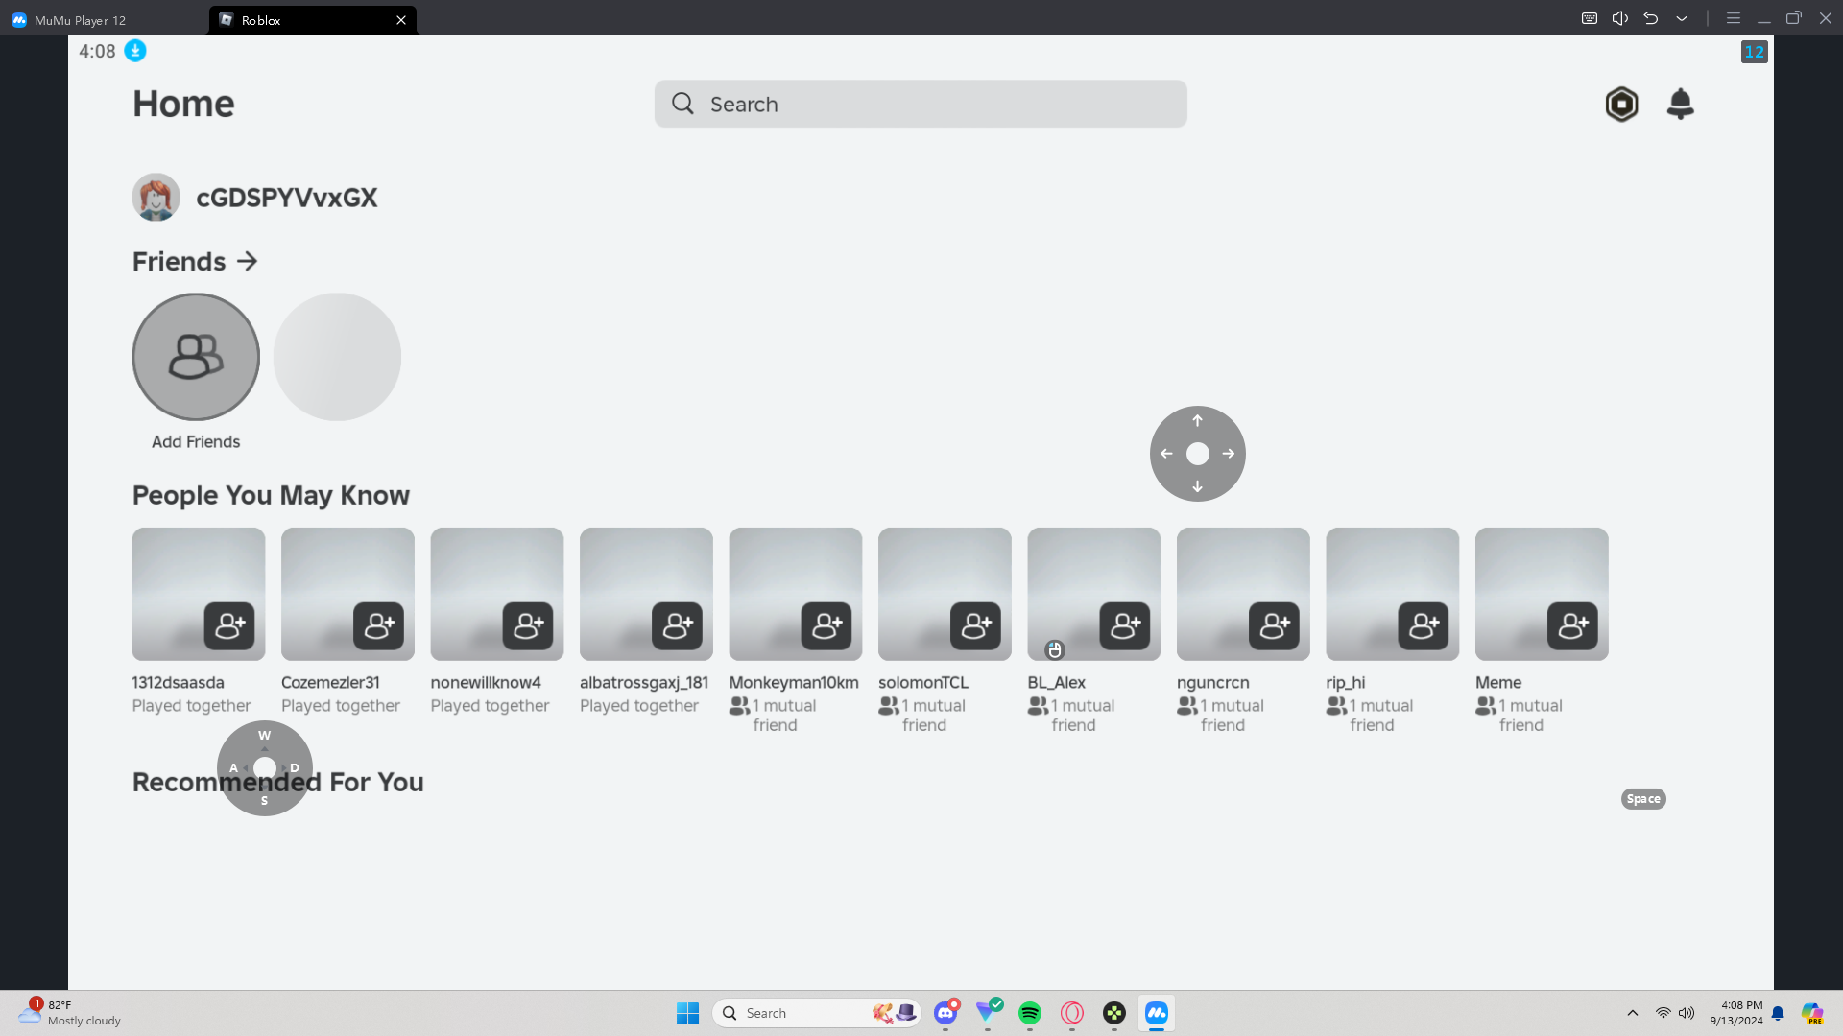Screen dimensions: 1843x1036
Task: Open the Meme avatar card
Action: point(1542,594)
